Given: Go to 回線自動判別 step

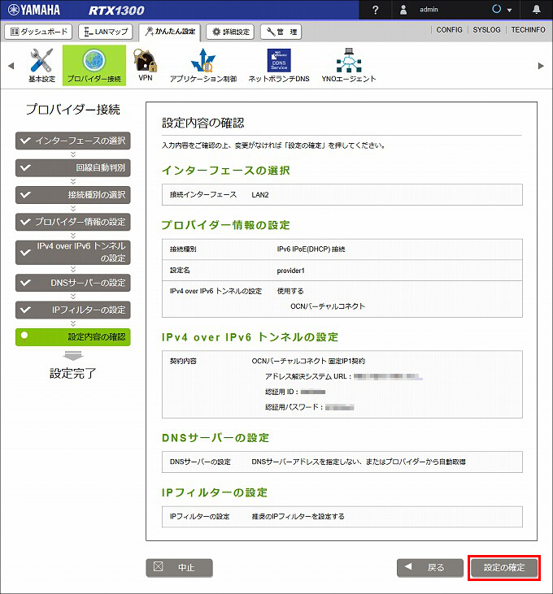Looking at the screenshot, I should tap(72, 167).
